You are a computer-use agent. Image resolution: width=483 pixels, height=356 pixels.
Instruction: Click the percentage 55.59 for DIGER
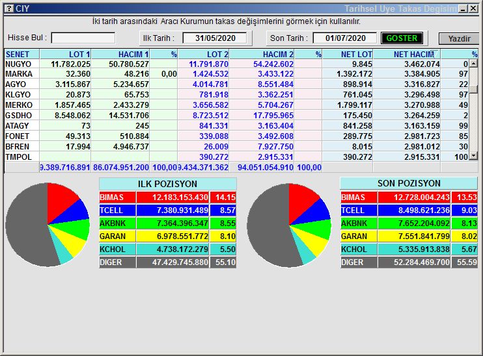click(467, 262)
